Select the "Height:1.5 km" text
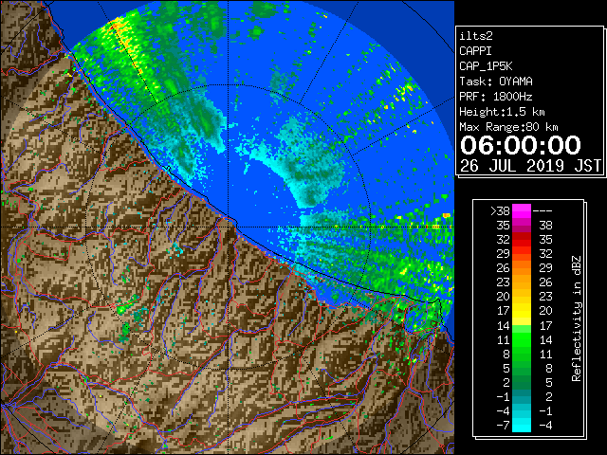This screenshot has height=455, width=607. tap(502, 112)
